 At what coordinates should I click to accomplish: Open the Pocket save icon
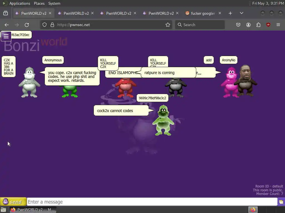click(x=238, y=25)
